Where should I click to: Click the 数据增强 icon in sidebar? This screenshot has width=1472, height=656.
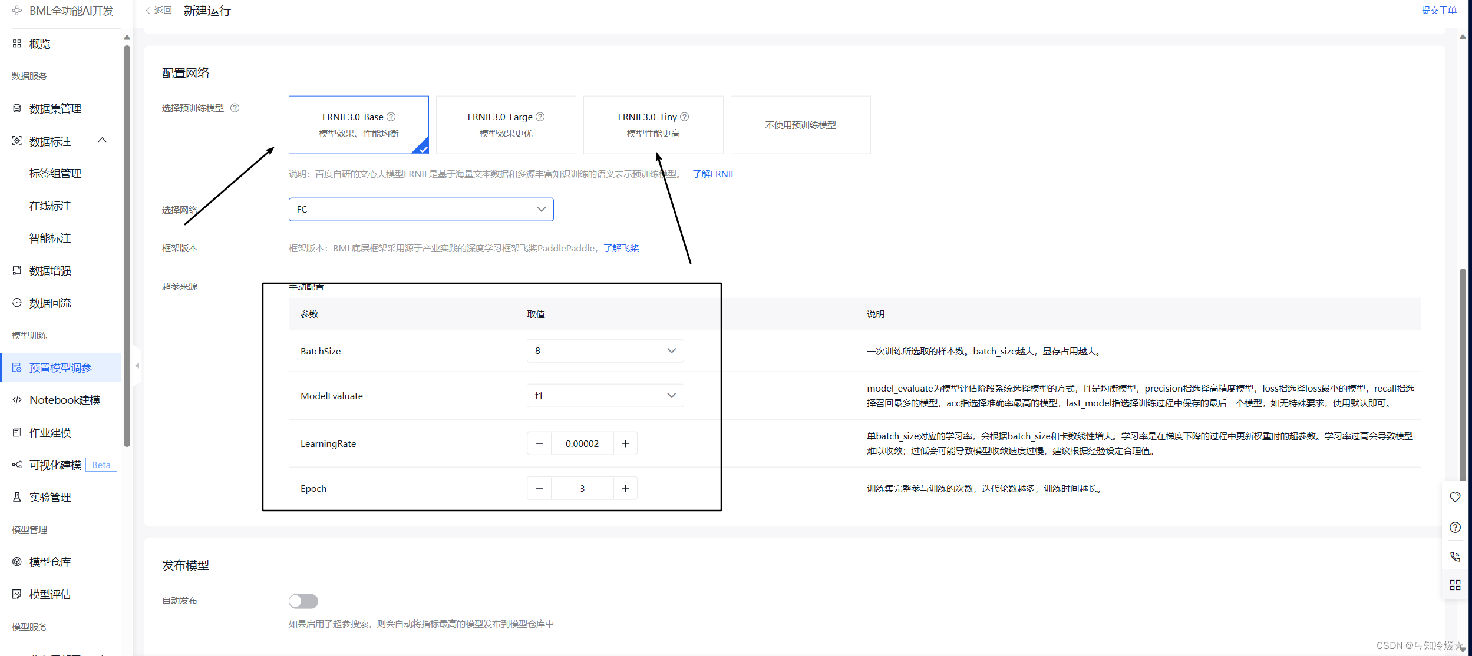16,270
